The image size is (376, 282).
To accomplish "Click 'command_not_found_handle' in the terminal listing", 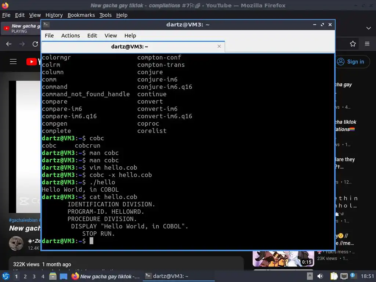I will click(86, 94).
